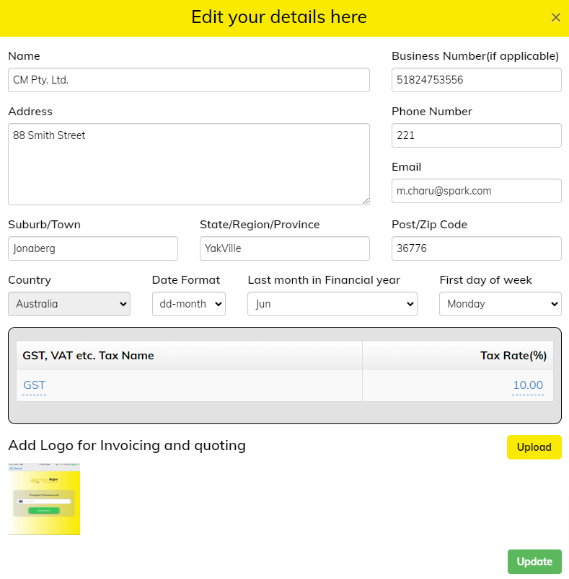The height and width of the screenshot is (579, 569).
Task: Open Last month in Financial year dropdown
Action: 332,304
